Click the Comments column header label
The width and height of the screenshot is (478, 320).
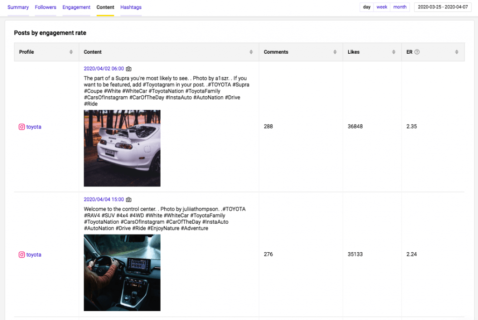point(276,52)
